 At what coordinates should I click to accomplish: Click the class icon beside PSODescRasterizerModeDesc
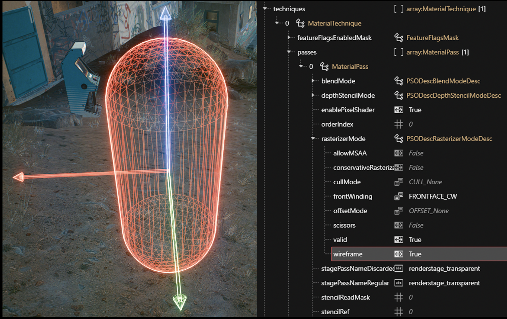click(x=399, y=139)
